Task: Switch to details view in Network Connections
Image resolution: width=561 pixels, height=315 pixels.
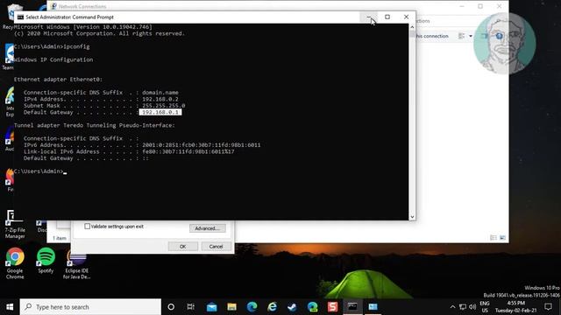Action: pos(493,238)
